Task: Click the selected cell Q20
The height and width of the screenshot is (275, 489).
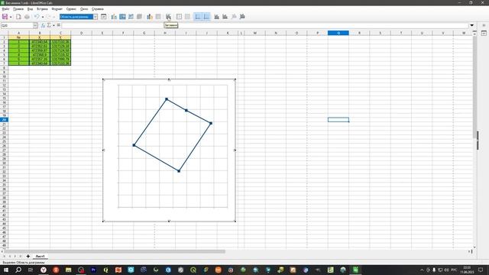Action: pos(338,120)
